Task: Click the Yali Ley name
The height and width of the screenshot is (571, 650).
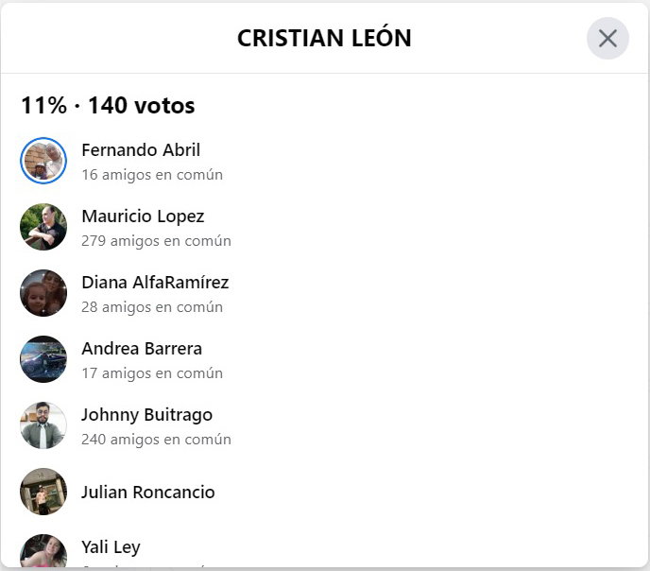Action: click(111, 546)
